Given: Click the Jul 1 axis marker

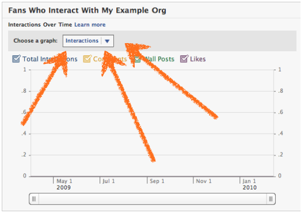Looking at the screenshot, I should [109, 181].
